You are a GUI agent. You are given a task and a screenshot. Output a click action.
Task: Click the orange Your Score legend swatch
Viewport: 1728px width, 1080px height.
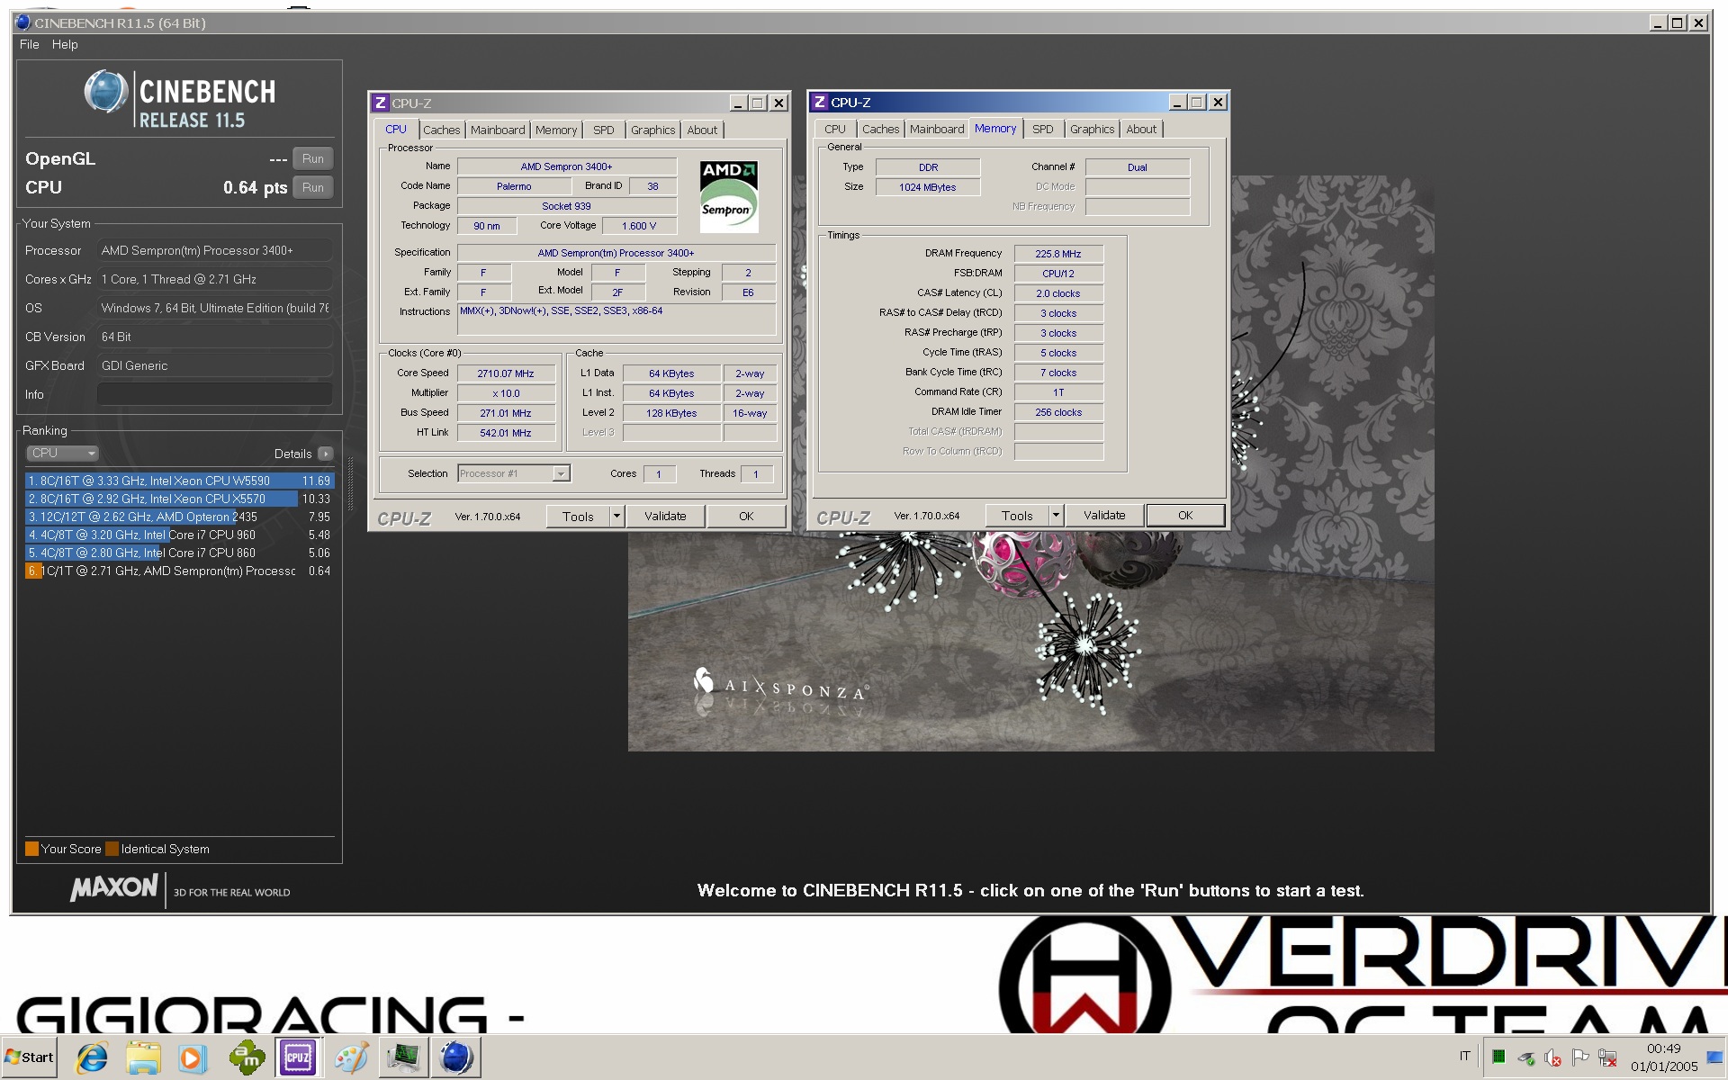click(x=31, y=849)
